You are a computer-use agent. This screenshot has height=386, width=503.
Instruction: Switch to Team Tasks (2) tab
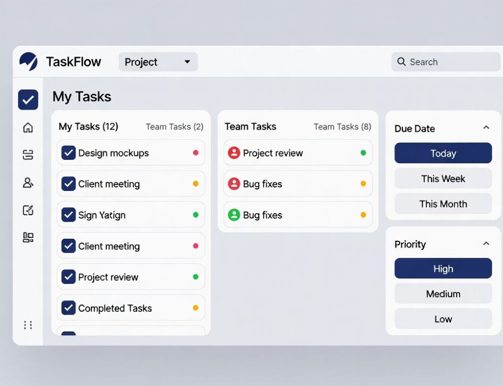tap(175, 127)
